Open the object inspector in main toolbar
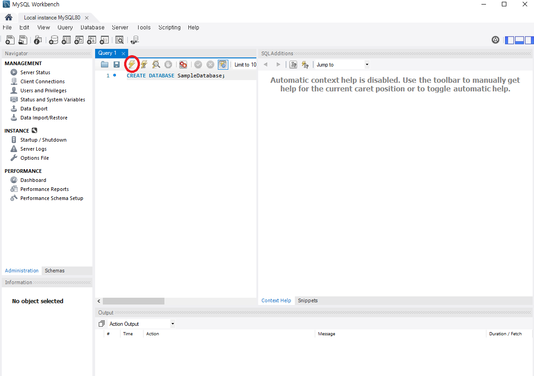This screenshot has width=534, height=376. [x=38, y=40]
